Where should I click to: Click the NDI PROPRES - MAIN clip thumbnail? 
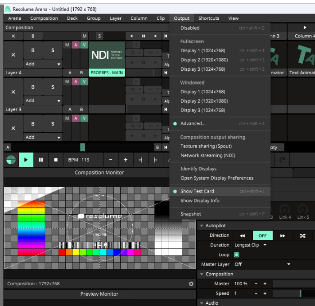[x=106, y=55]
